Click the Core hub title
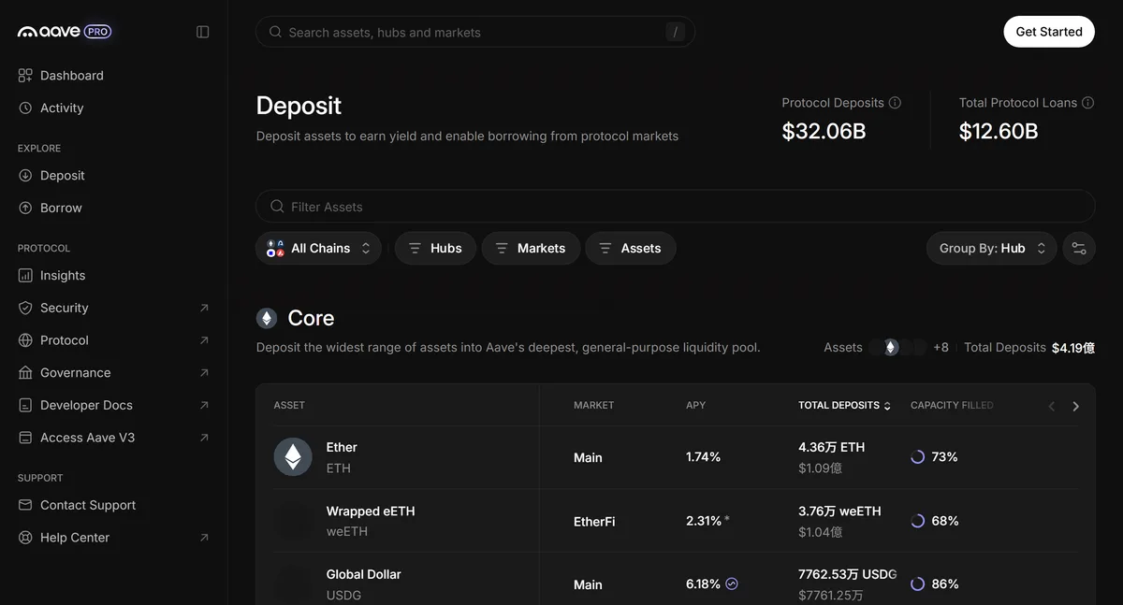 (311, 319)
